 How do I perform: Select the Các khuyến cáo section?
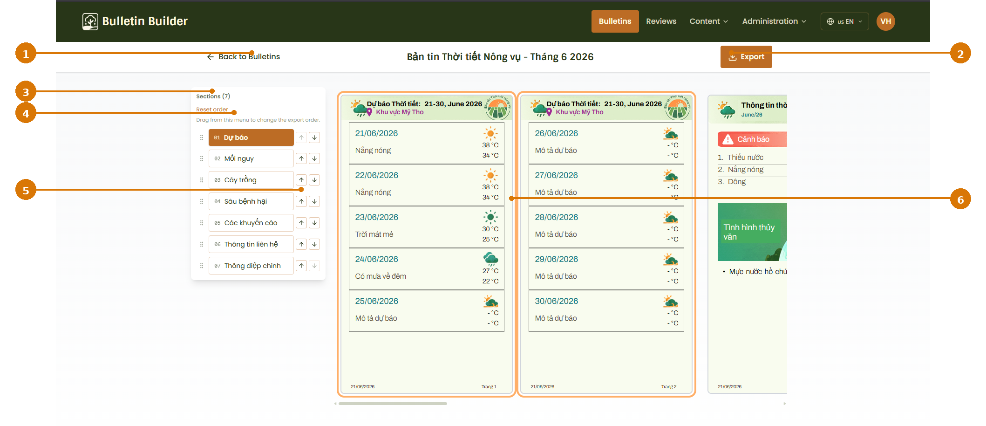click(x=251, y=223)
